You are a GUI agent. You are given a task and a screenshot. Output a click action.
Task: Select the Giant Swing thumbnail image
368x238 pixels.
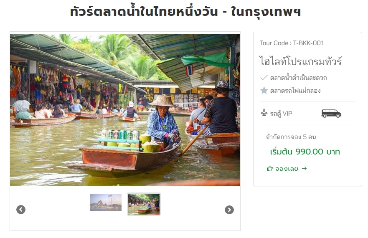point(106,203)
